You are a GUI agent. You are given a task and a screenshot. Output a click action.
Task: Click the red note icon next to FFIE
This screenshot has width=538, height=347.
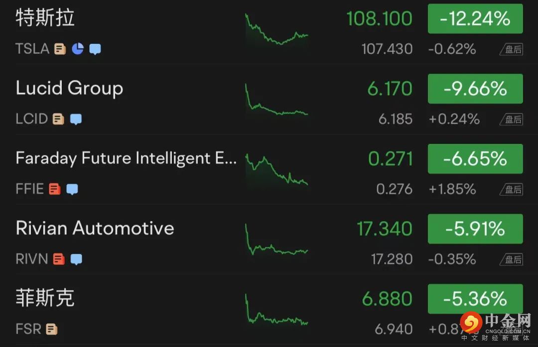pos(54,189)
